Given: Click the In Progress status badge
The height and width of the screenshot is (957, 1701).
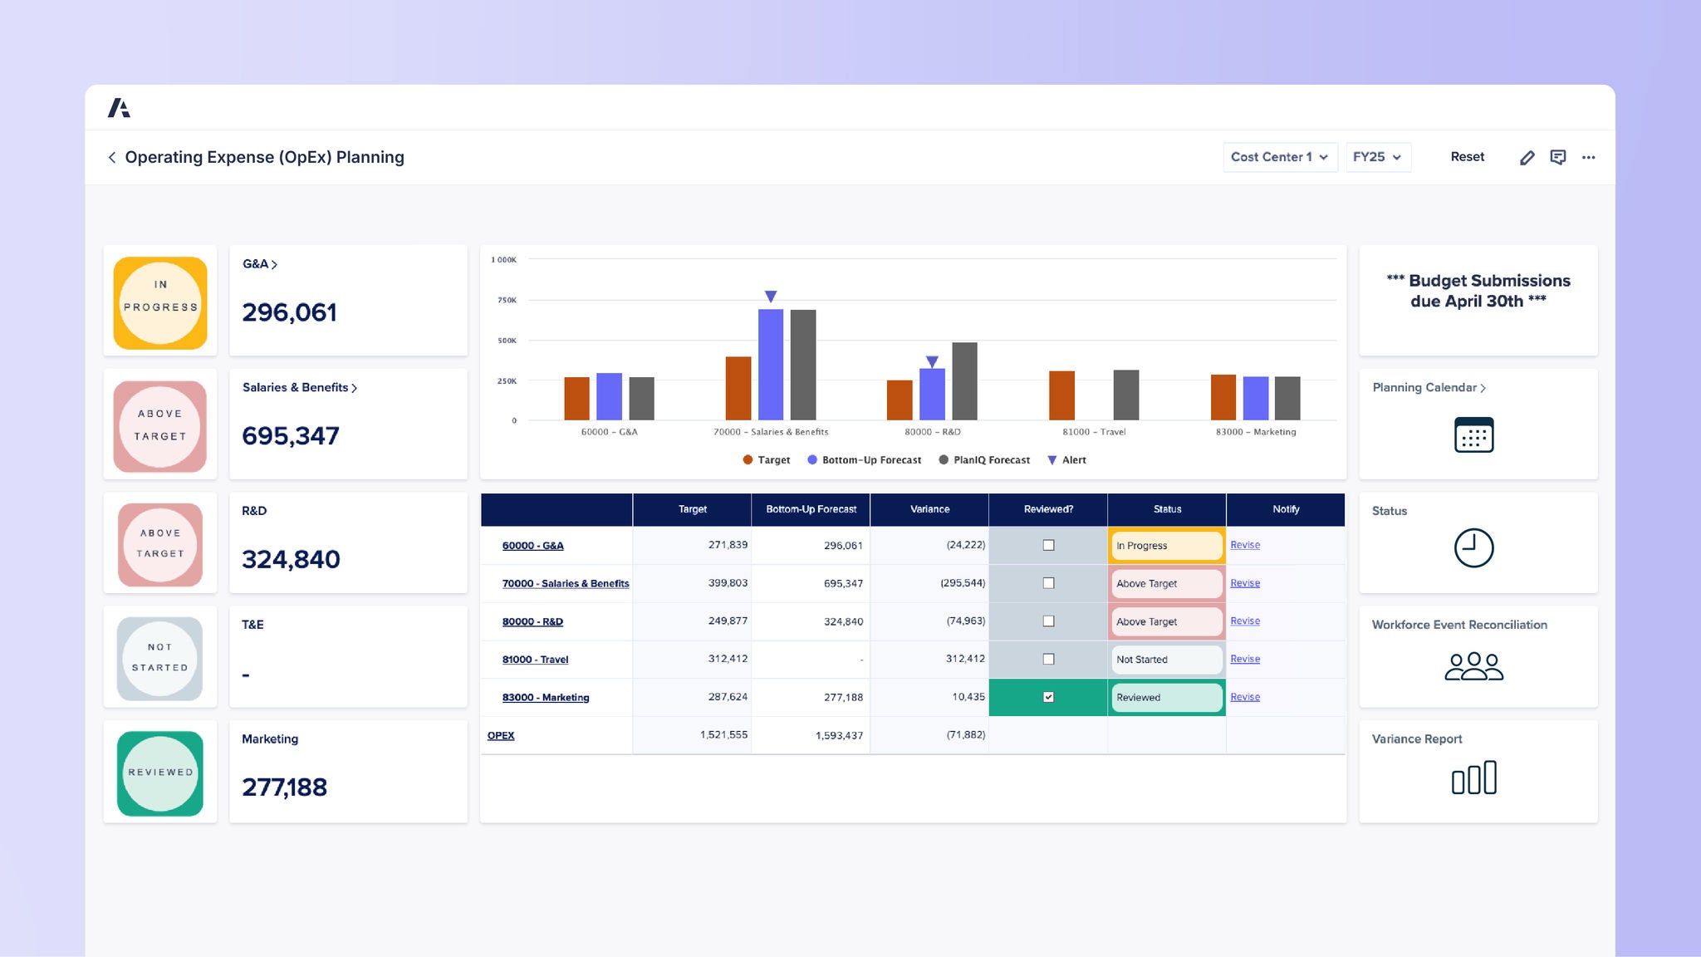Looking at the screenshot, I should (x=1165, y=546).
